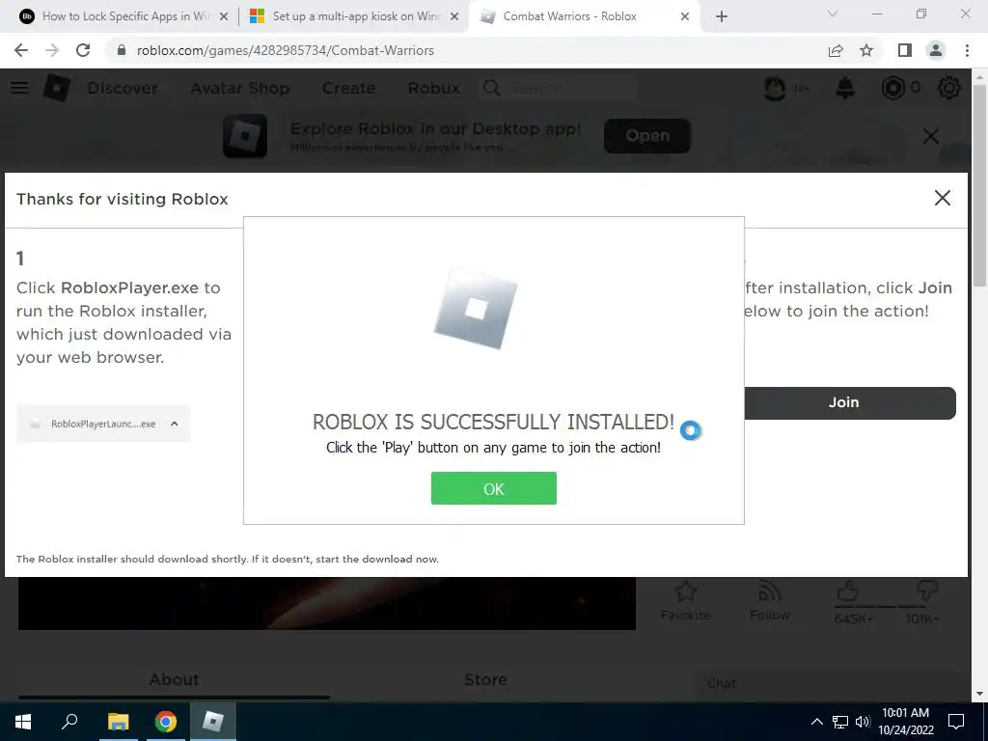Click the Join button

coord(849,402)
